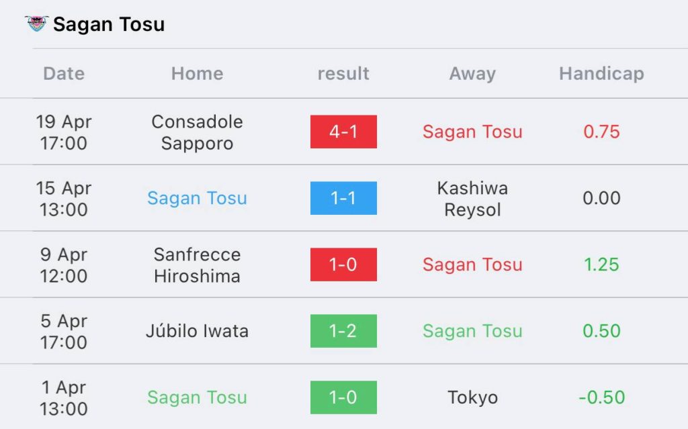The width and height of the screenshot is (688, 429).
Task: Click the Date column header
Action: pos(64,74)
